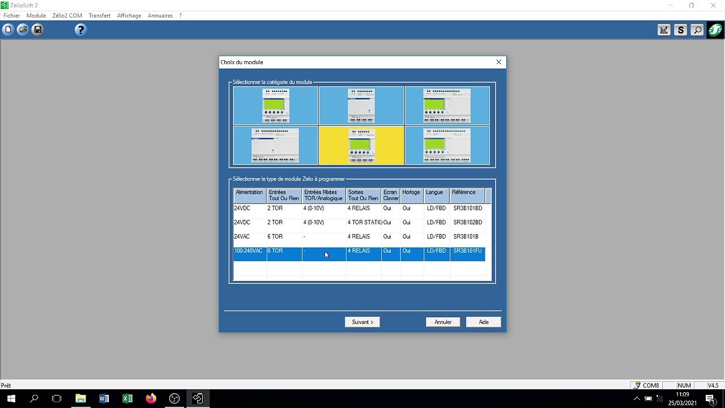Click the Schneider Electric logo in the toolbar
The height and width of the screenshot is (408, 725).
click(715, 30)
